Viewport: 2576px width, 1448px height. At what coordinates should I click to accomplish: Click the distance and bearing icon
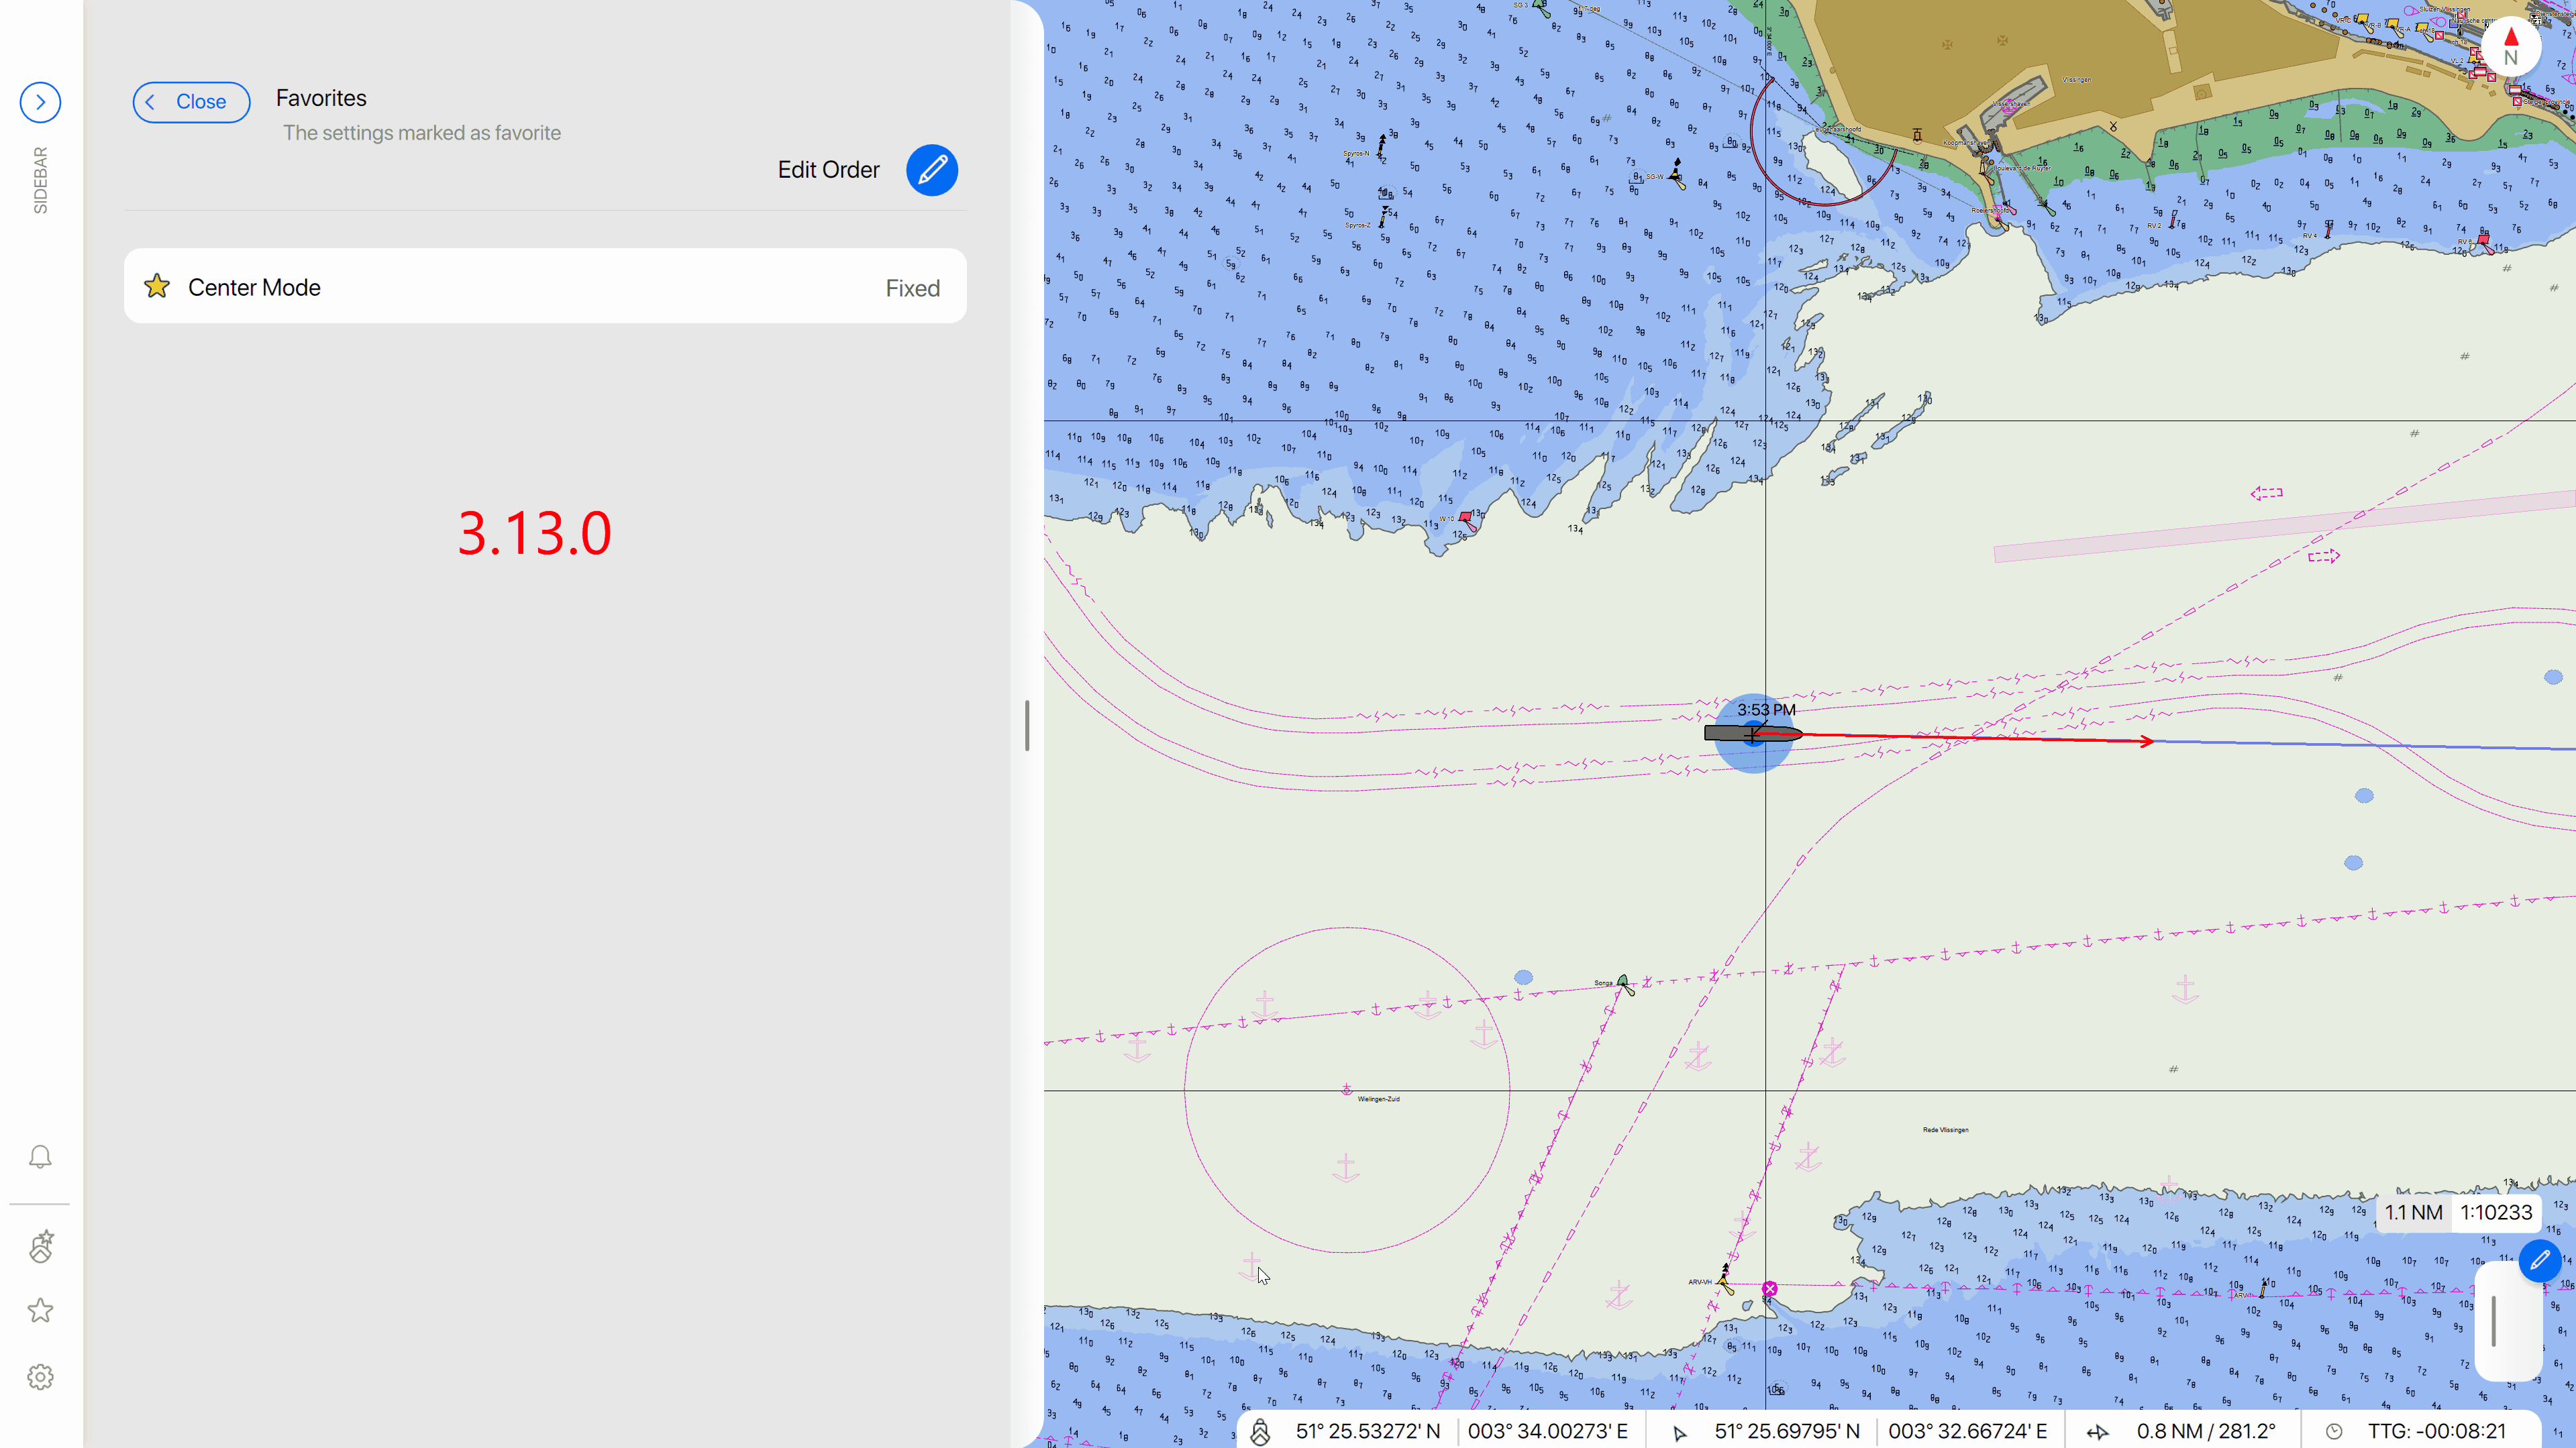point(2097,1431)
